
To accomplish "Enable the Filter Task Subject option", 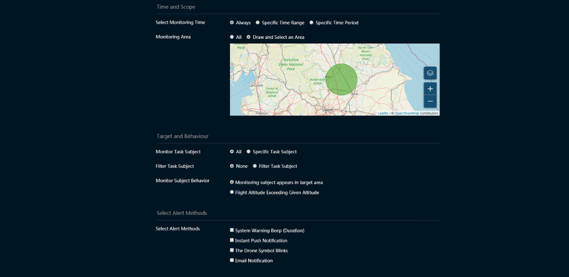I will click(x=255, y=166).
